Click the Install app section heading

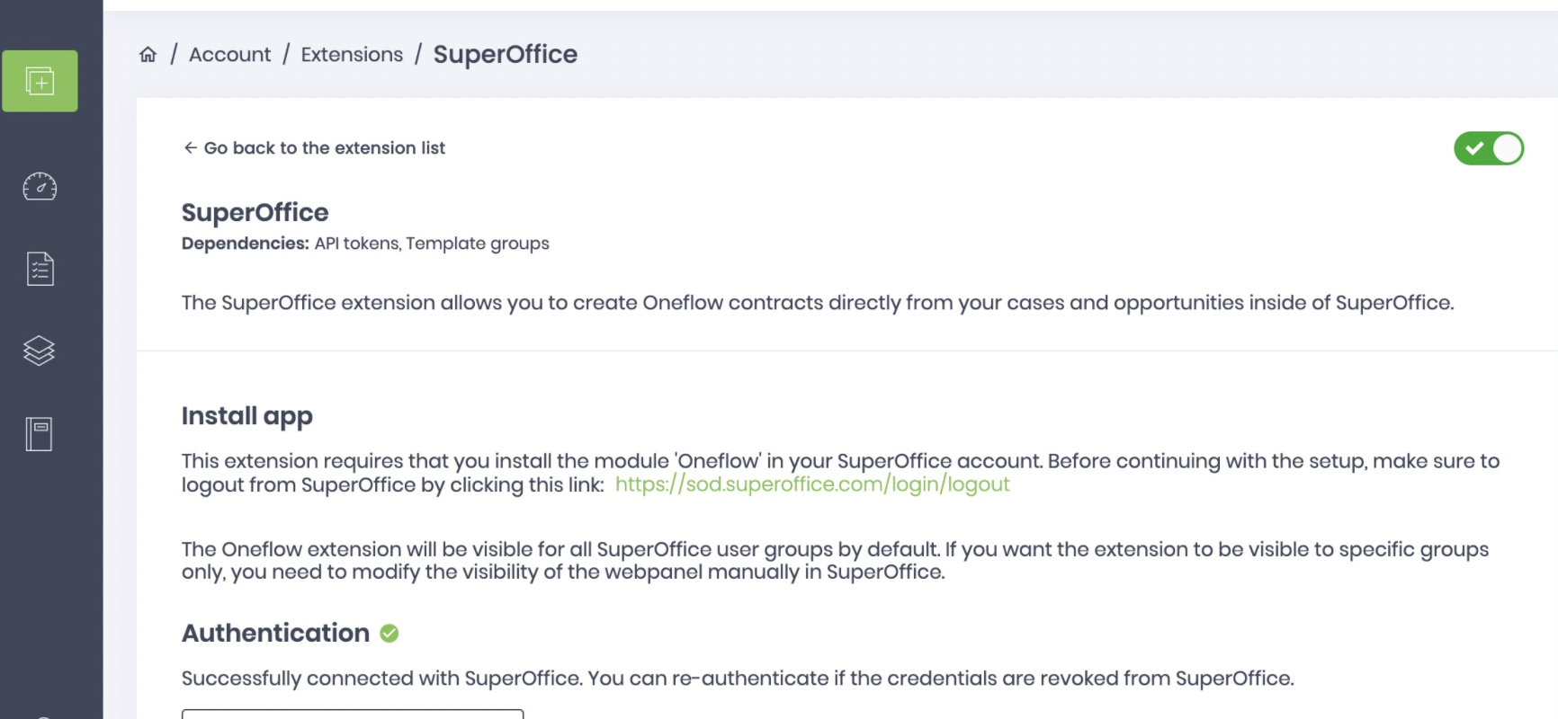247,416
